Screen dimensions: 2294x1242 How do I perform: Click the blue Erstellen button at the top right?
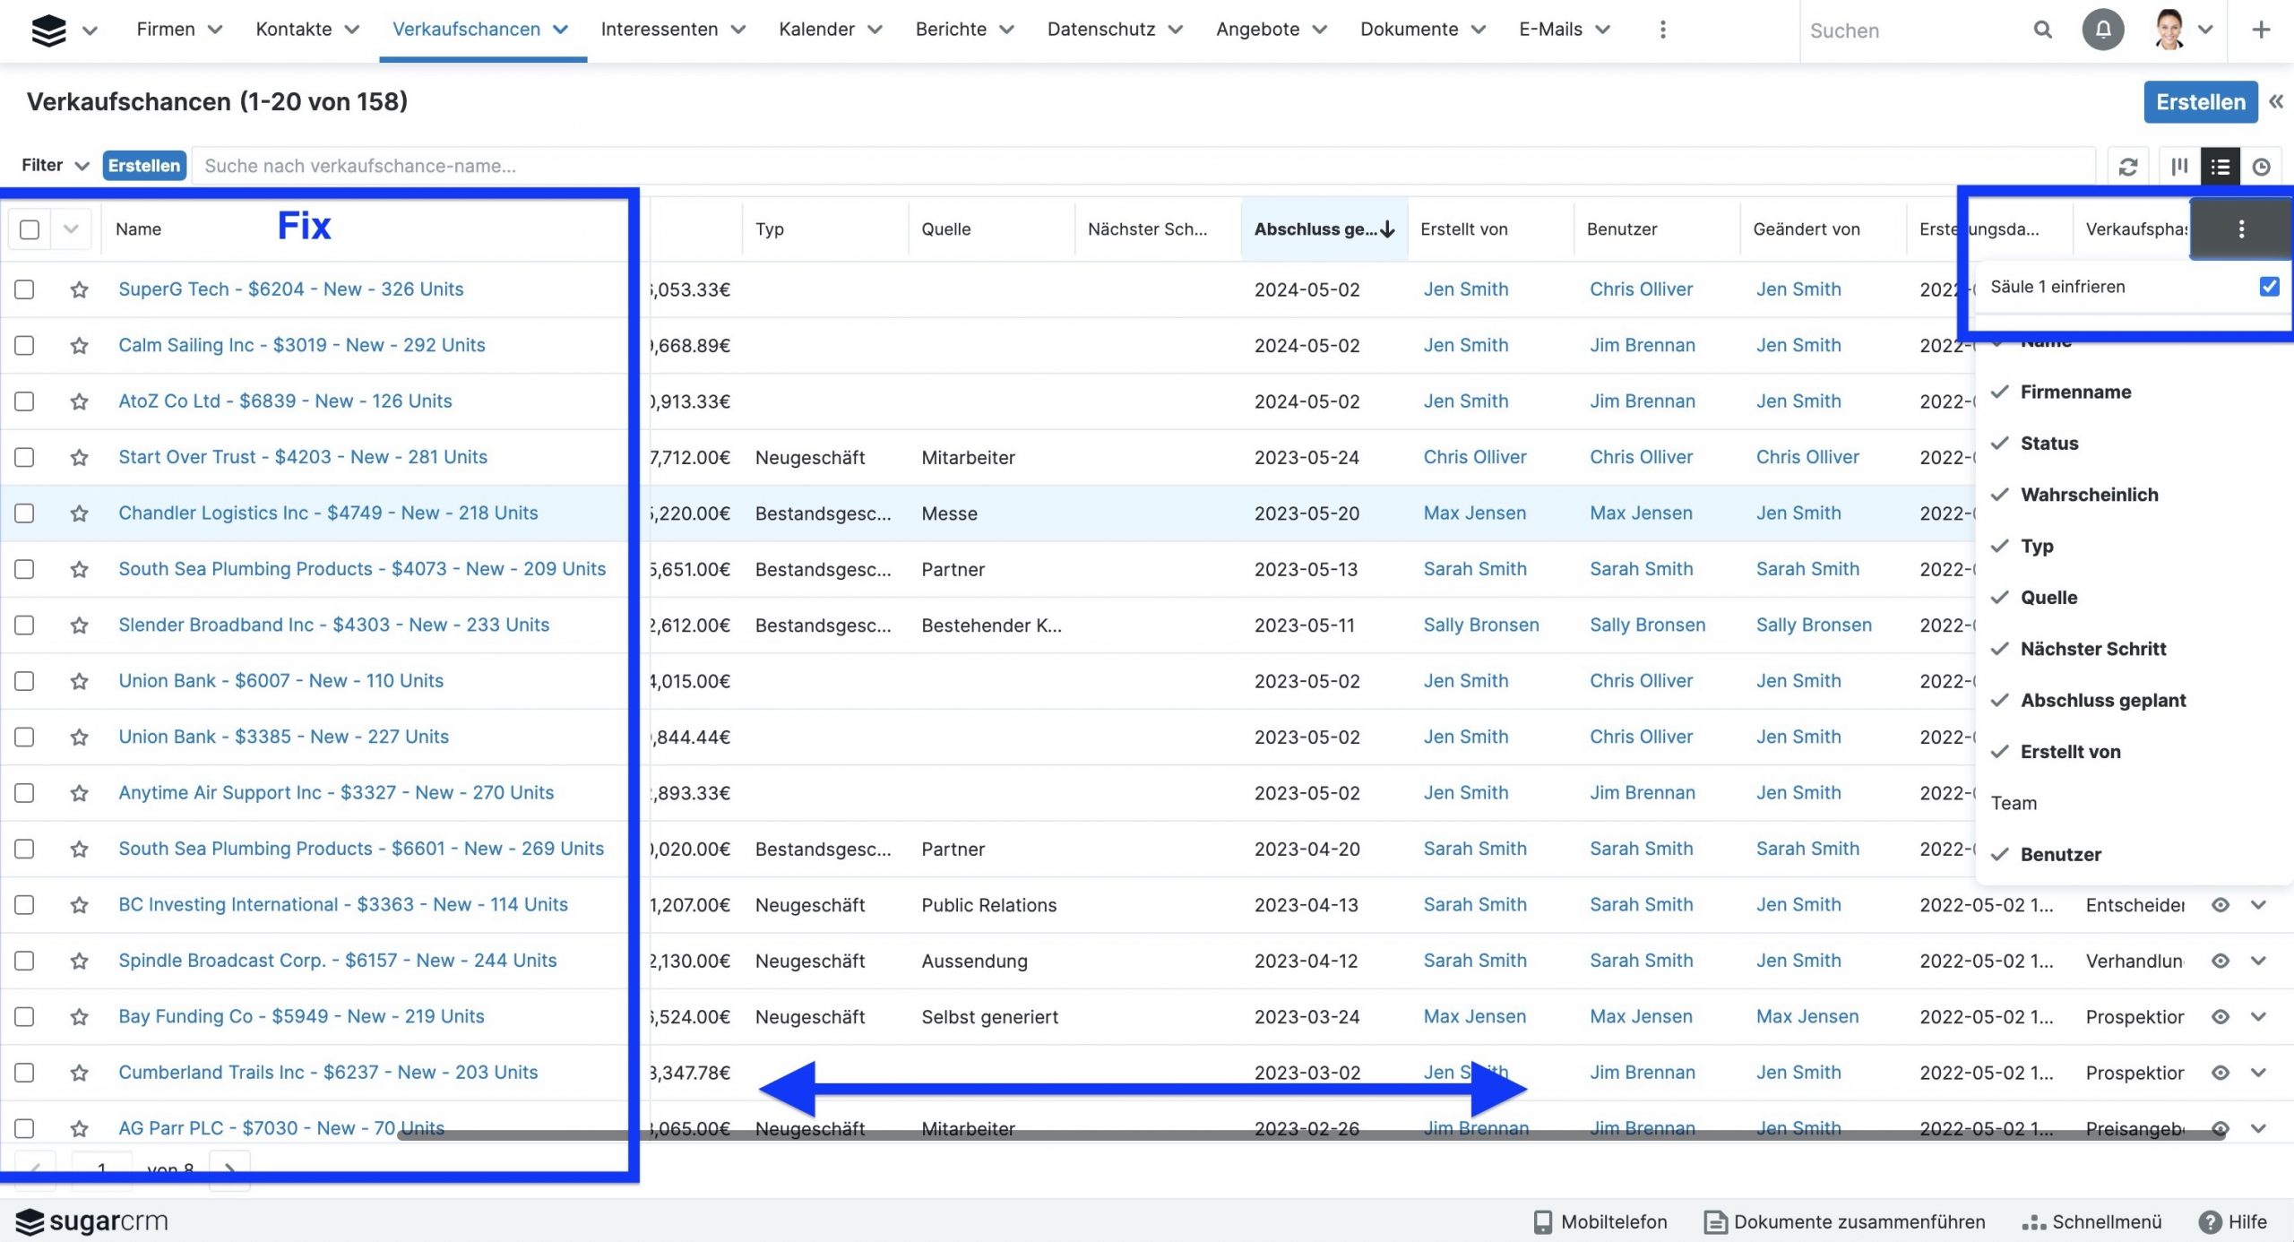pos(2200,102)
